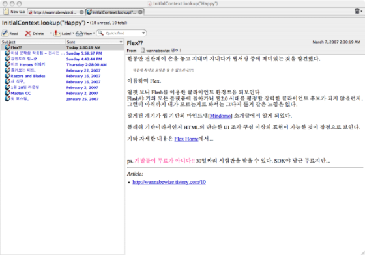
Task: Click the Flex?? title in the article pane
Action: 134,43
